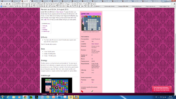Open Word from the taskbar
This screenshot has height=99, width=176.
pos(42,97)
